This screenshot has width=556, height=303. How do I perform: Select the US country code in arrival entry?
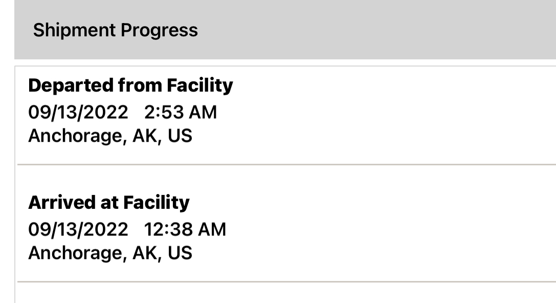[179, 253]
